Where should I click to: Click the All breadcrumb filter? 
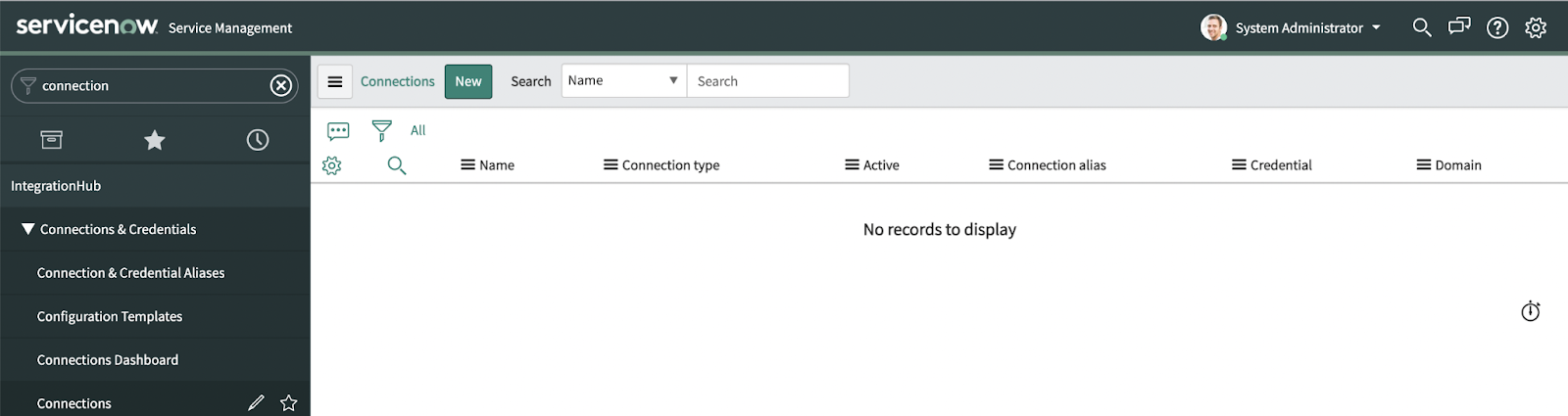pyautogui.click(x=418, y=130)
